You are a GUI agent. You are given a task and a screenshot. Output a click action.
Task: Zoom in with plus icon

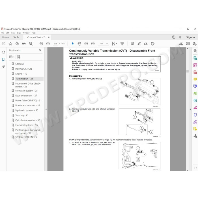click(x=93, y=44)
